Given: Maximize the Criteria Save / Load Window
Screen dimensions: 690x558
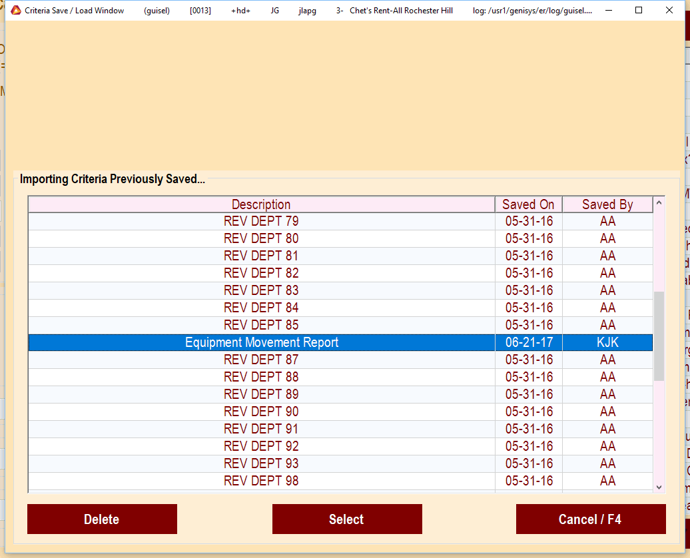Looking at the screenshot, I should click(639, 10).
